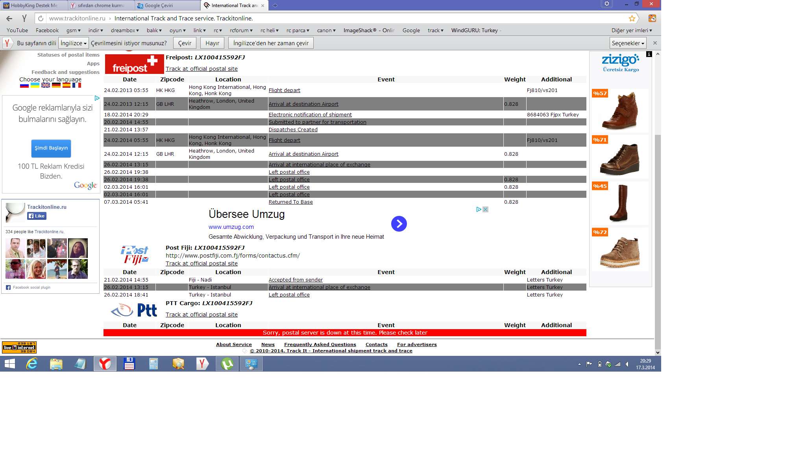Select the Ukrainian flag language
This screenshot has height=453, width=806.
tap(35, 85)
